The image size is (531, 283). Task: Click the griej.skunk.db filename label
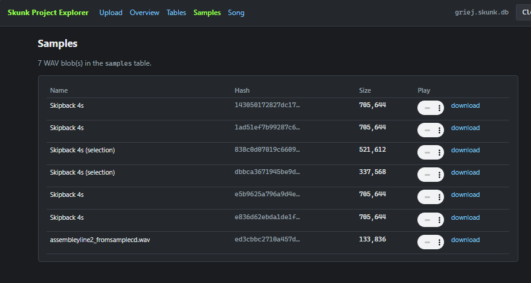coord(481,12)
